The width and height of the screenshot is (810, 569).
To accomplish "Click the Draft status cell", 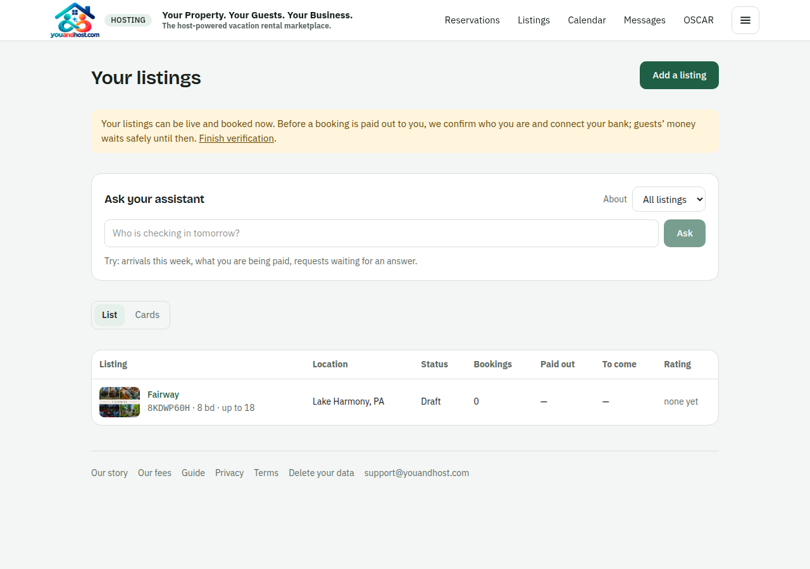I will pos(431,401).
